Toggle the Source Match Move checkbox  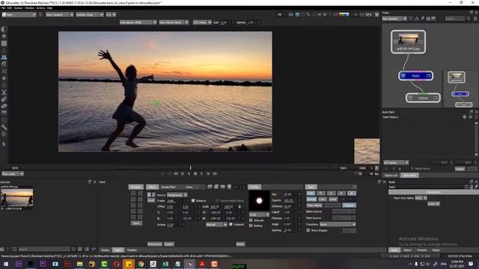217,201
